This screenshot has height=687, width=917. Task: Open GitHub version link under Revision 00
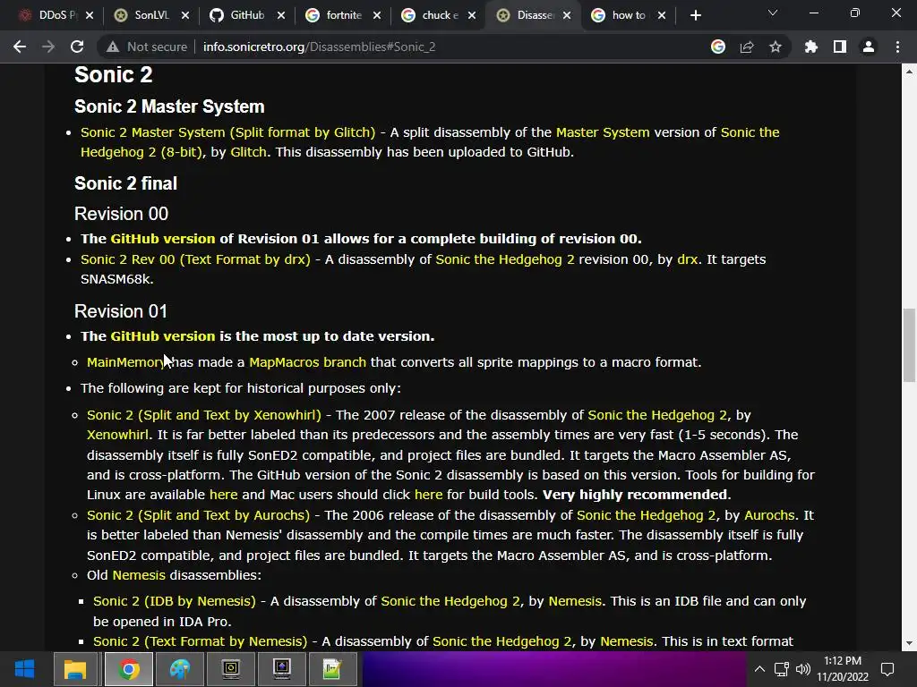163,238
